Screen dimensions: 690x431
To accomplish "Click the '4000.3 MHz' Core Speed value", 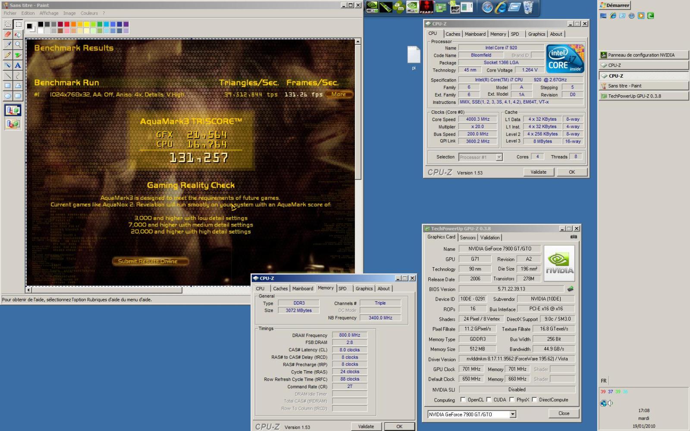I will (x=477, y=119).
